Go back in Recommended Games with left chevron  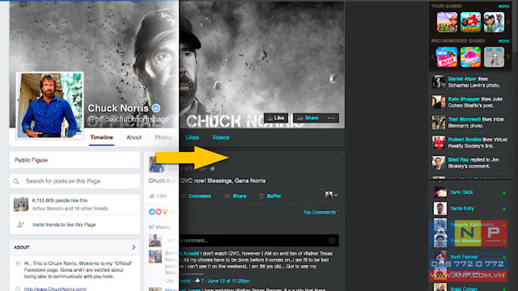click(433, 57)
